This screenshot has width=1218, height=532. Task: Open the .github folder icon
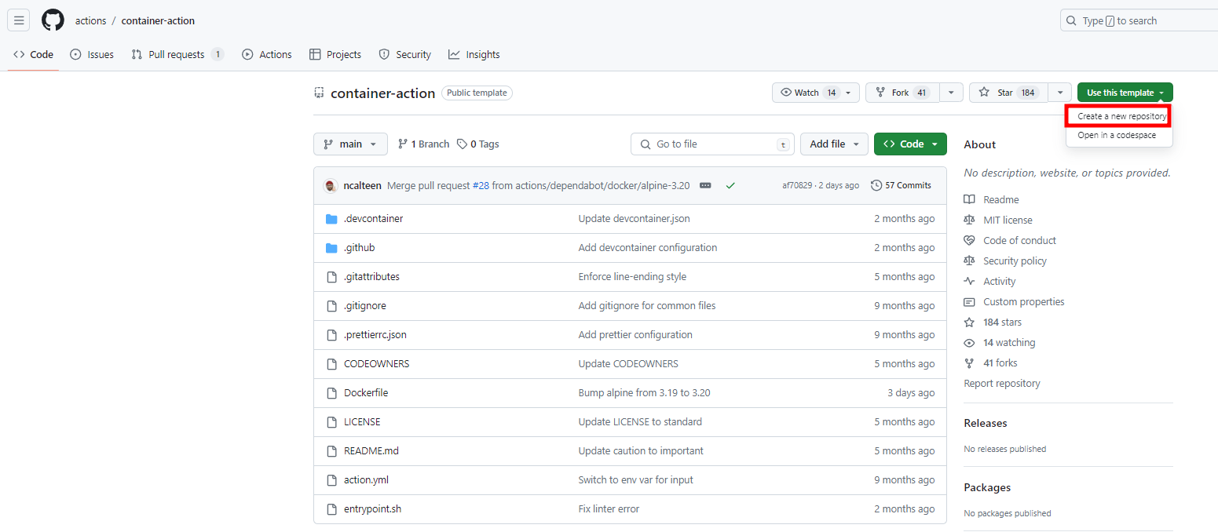331,248
